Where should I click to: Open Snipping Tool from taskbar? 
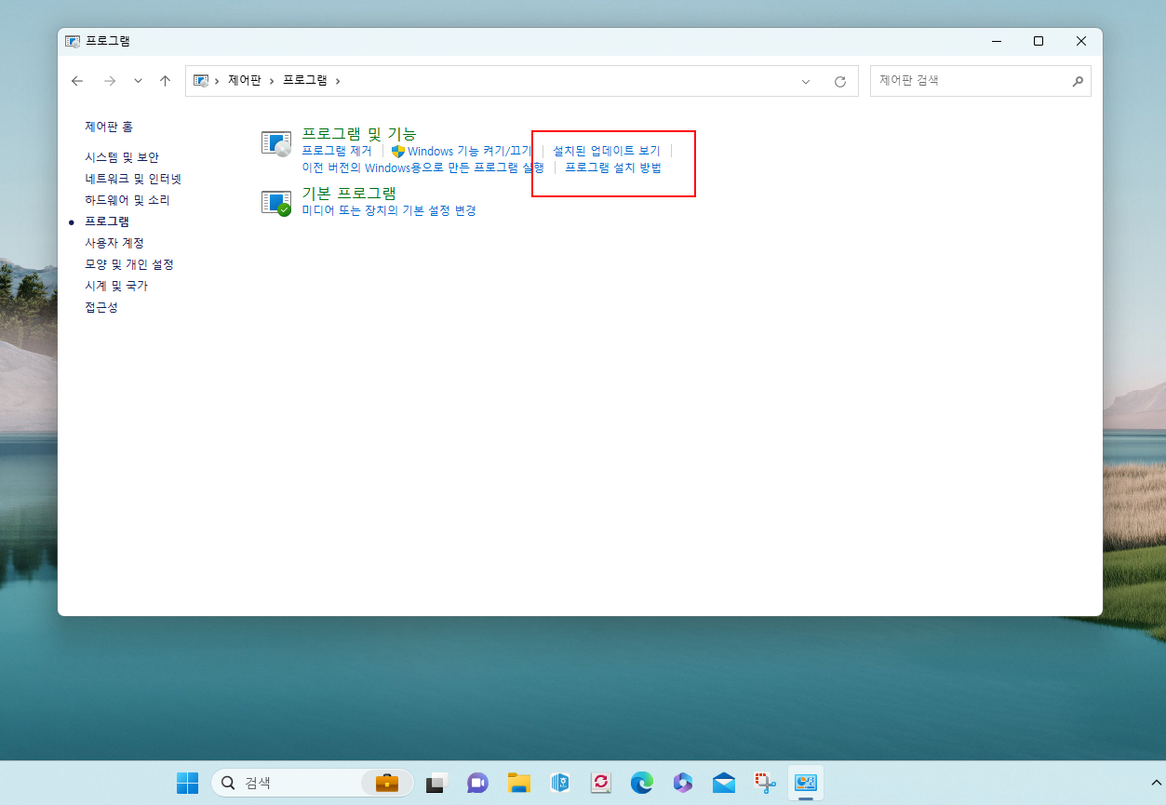765,783
